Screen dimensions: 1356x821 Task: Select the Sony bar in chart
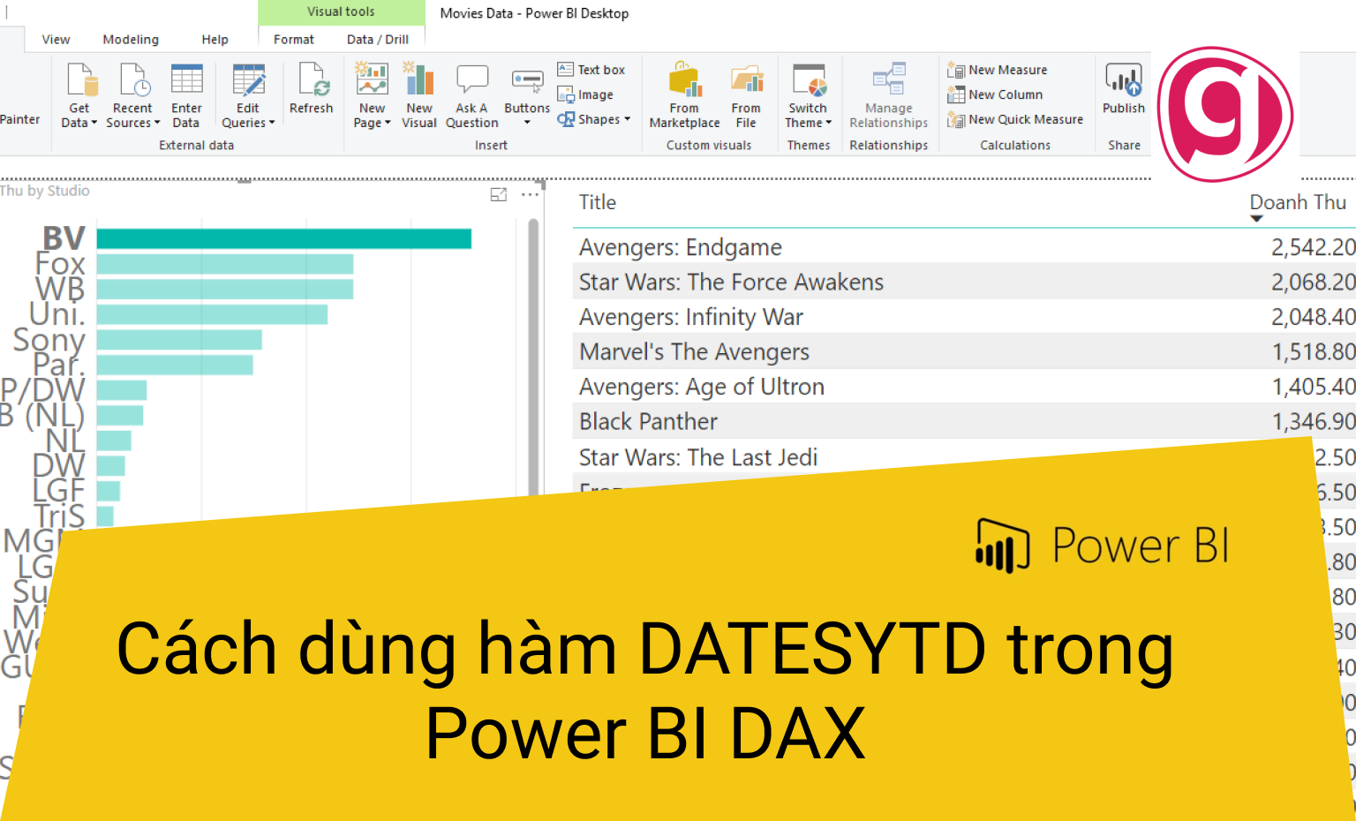pyautogui.click(x=179, y=340)
